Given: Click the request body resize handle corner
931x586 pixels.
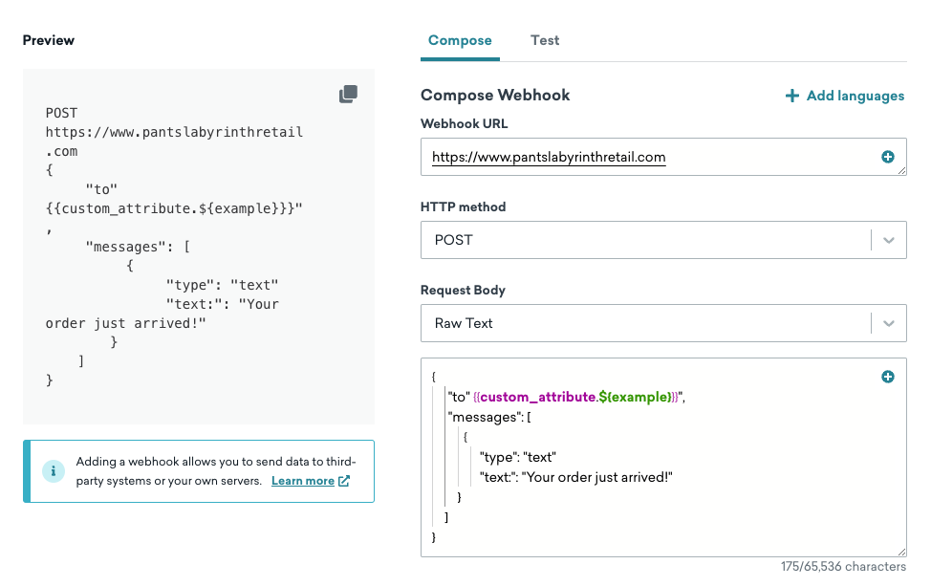Looking at the screenshot, I should [901, 552].
